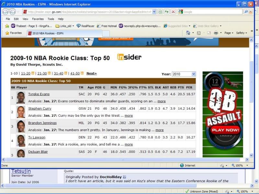Open the Favorites star button
This screenshot has width=259, height=194.
pos(14,33)
